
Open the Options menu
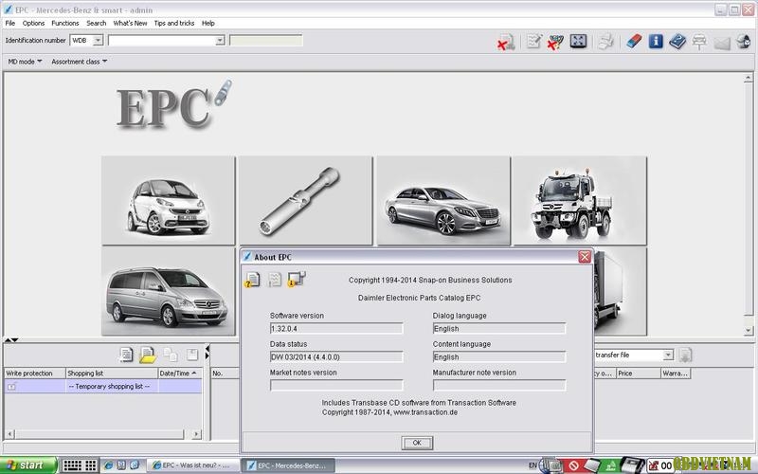pos(33,23)
